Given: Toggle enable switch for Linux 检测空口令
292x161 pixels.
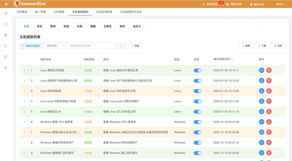Looking at the screenshot, I should coord(198,112).
